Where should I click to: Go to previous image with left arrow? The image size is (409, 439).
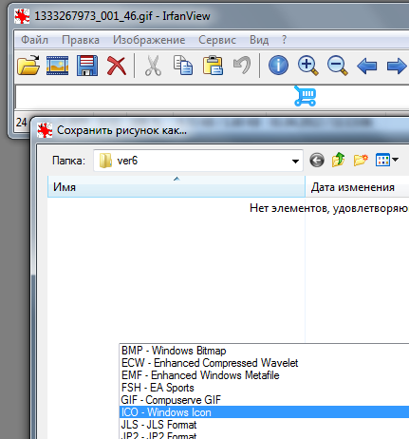(x=367, y=66)
